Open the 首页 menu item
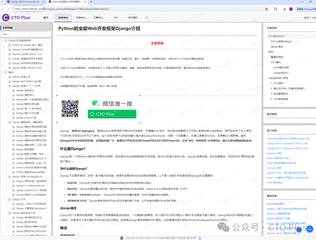 tap(46, 18)
